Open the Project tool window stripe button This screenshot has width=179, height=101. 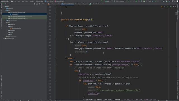(x=1, y=6)
